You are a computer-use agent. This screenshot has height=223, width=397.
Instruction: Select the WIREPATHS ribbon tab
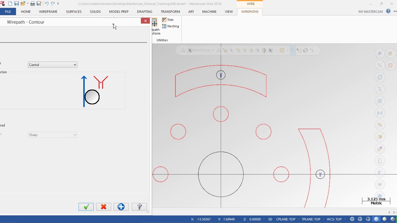click(x=250, y=11)
